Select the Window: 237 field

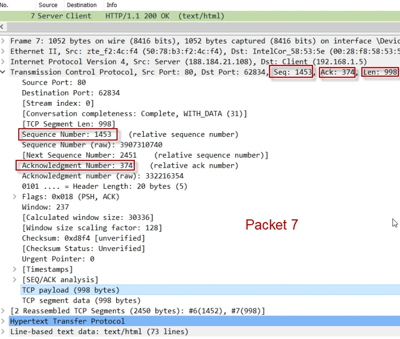pyautogui.click(x=46, y=207)
